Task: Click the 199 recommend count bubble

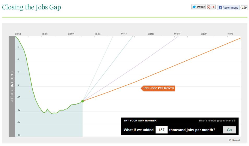Action: coord(244,8)
